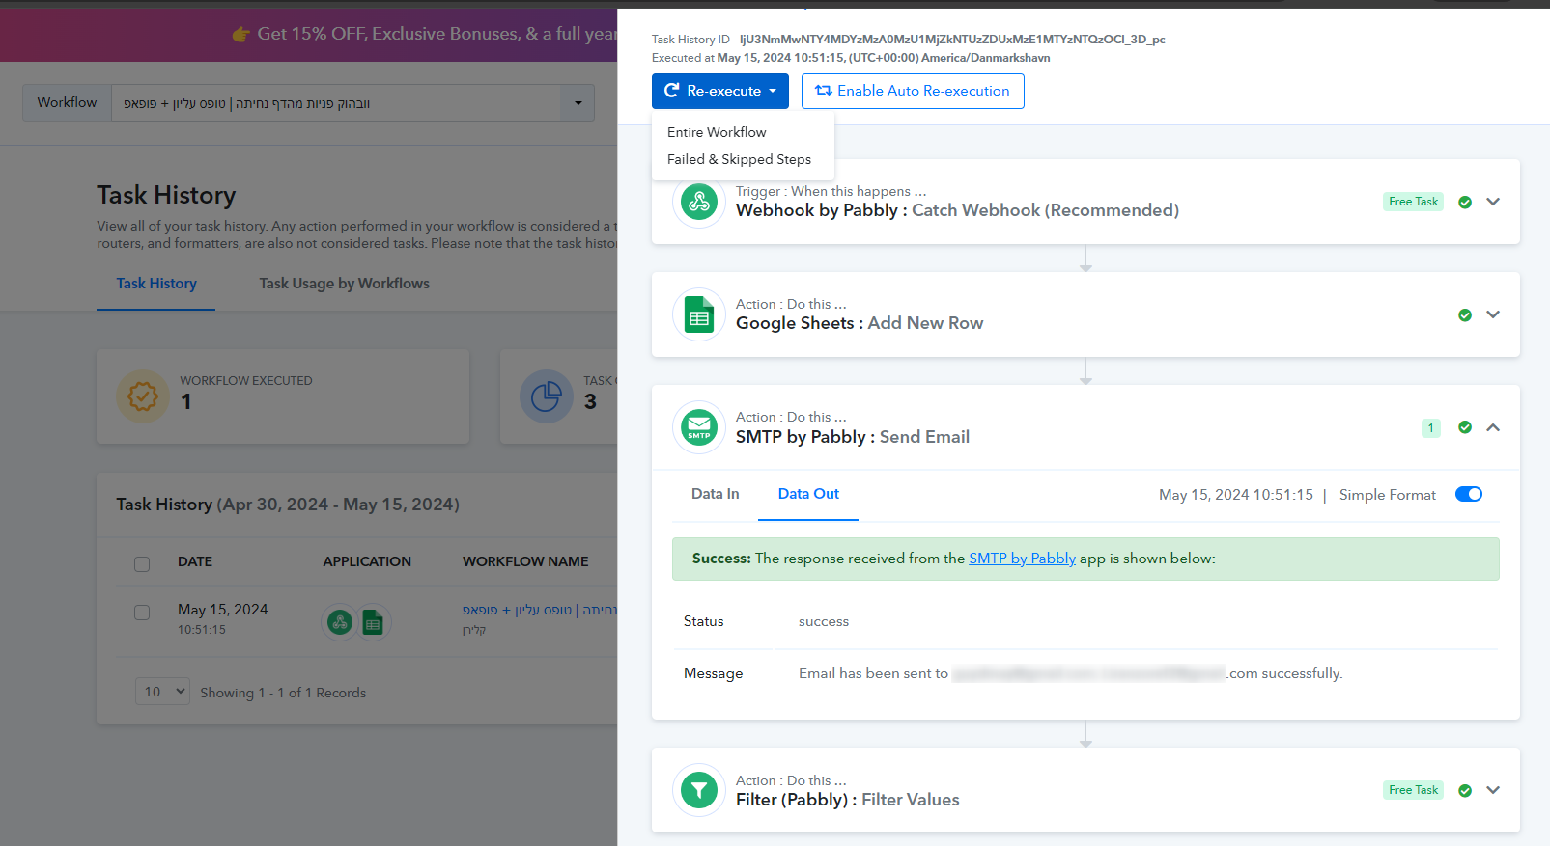Click the 15% OFF promo banner
1550x846 pixels.
[x=309, y=35]
